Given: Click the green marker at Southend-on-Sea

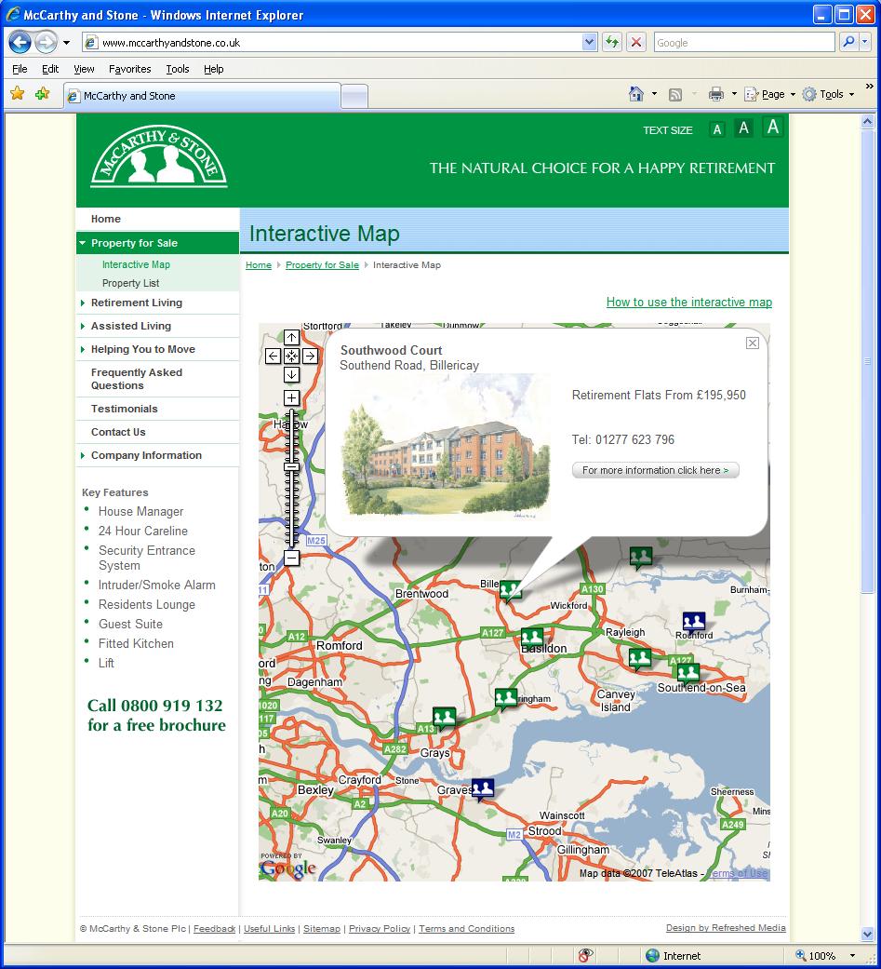Looking at the screenshot, I should pos(688,674).
